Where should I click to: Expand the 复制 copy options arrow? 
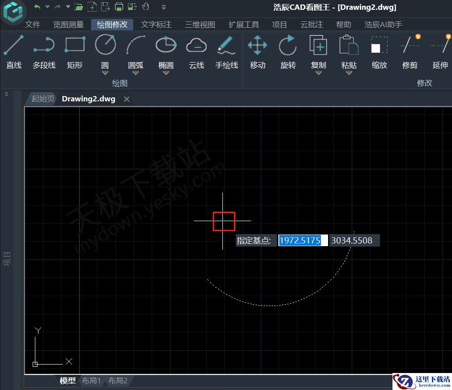pos(318,73)
